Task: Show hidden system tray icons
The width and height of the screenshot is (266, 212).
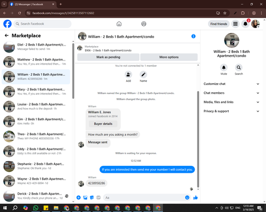Action: coord(217,208)
